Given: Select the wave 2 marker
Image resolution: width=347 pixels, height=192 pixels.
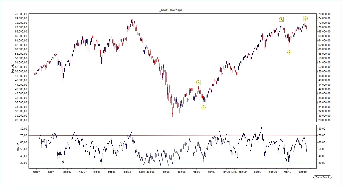Looking at the screenshot, I should coord(203,107).
